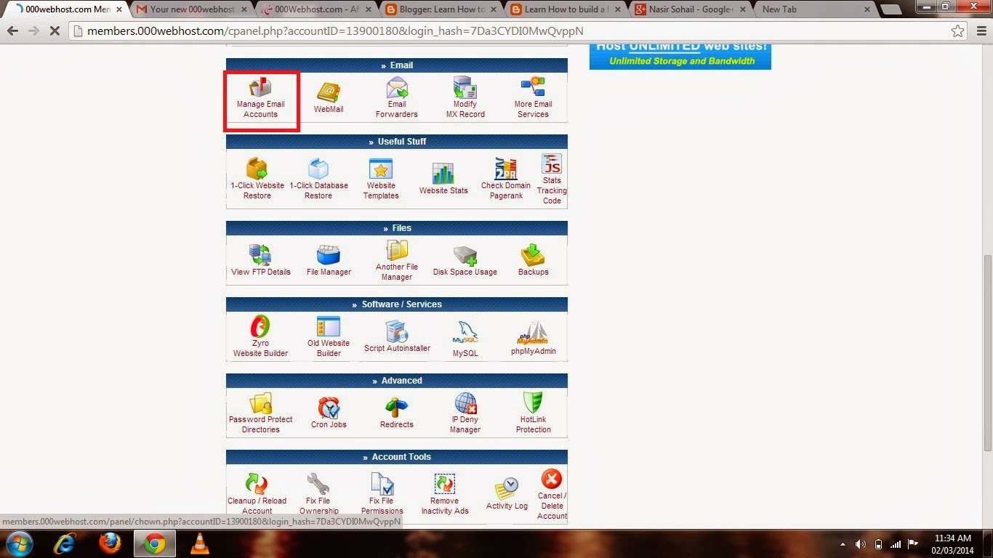Screen dimensions: 993x558
Task: Click the unlimited hosting banner ad
Action: pyautogui.click(x=680, y=57)
